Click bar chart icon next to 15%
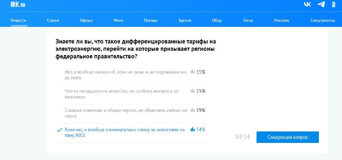Image resolution: width=342 pixels, height=160 pixels. 193,91
